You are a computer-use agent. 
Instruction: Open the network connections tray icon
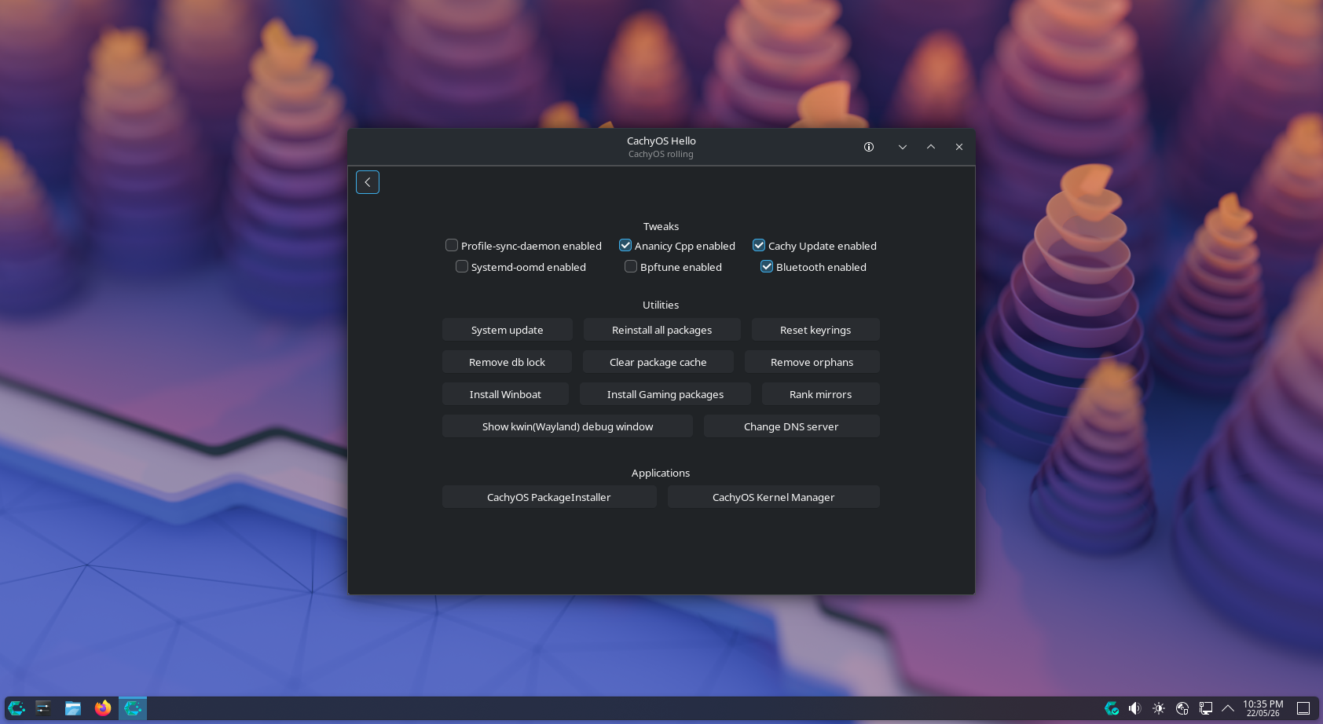click(1206, 708)
